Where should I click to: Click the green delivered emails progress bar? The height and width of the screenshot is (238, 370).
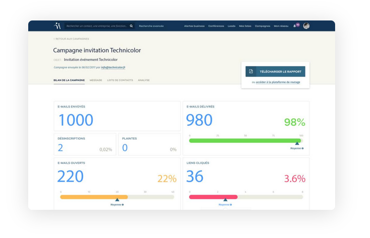pyautogui.click(x=246, y=141)
